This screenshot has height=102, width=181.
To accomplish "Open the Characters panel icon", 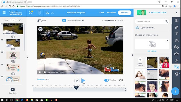I will point(176,41).
